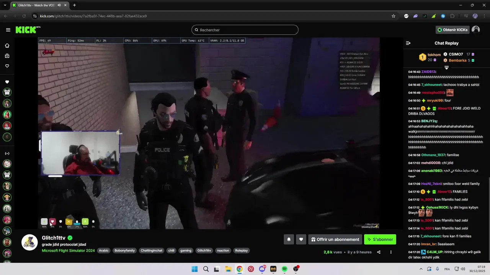The height and width of the screenshot is (275, 490).
Task: Go to Home in Kick sidebar
Action: (x=7, y=46)
